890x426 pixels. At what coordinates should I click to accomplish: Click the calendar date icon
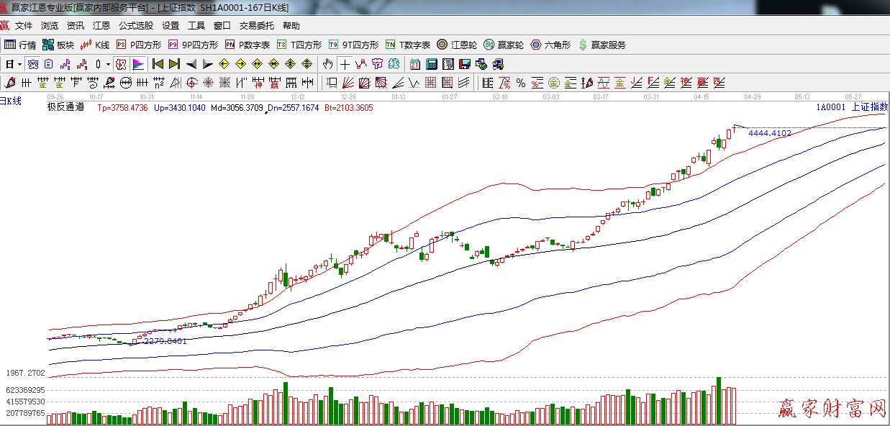coord(414,64)
